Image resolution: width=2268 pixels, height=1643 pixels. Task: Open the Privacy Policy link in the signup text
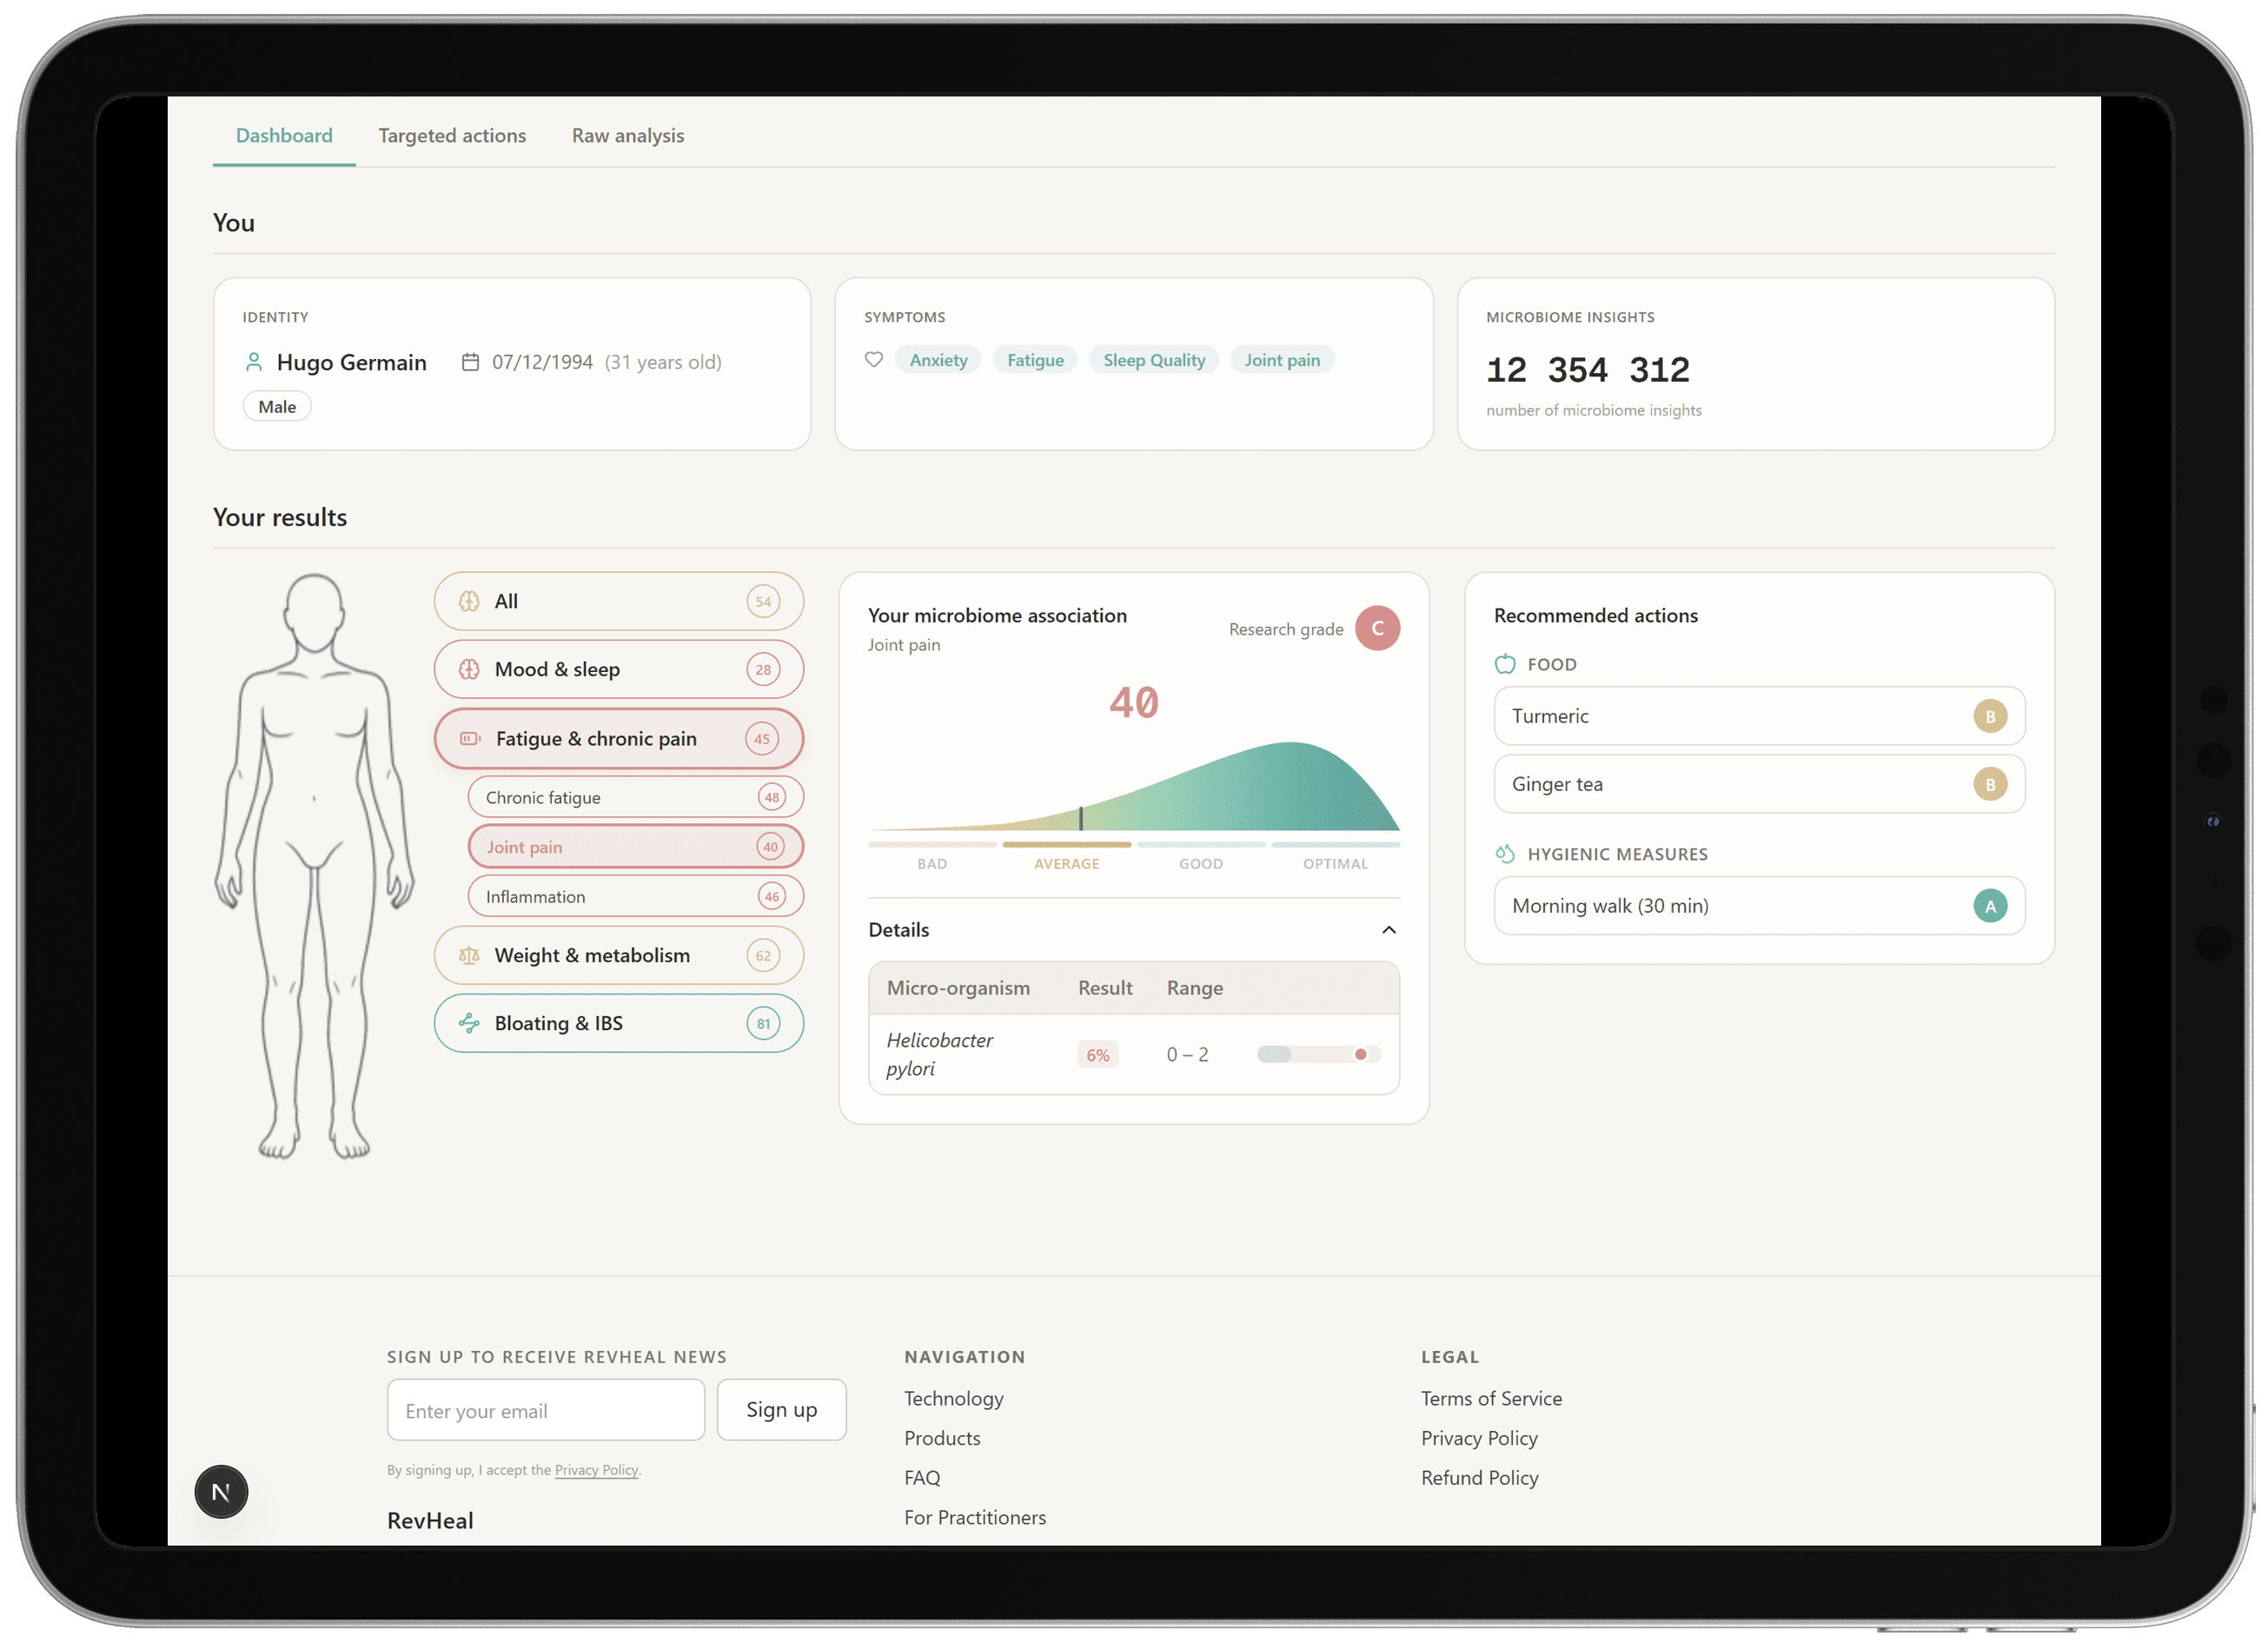point(596,1469)
